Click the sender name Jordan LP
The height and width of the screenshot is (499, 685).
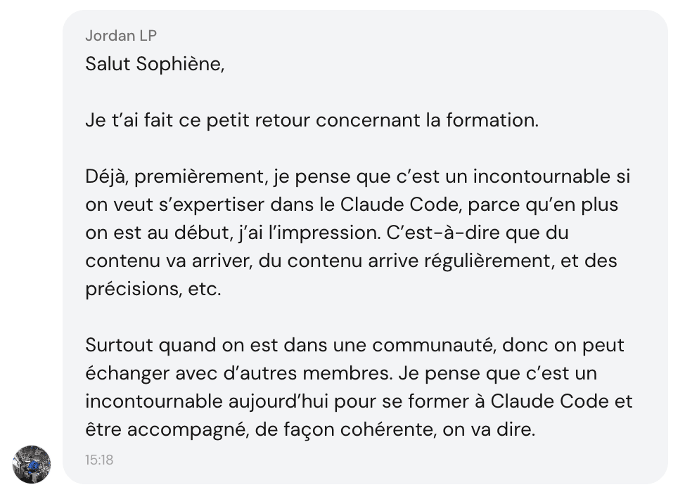(x=121, y=35)
